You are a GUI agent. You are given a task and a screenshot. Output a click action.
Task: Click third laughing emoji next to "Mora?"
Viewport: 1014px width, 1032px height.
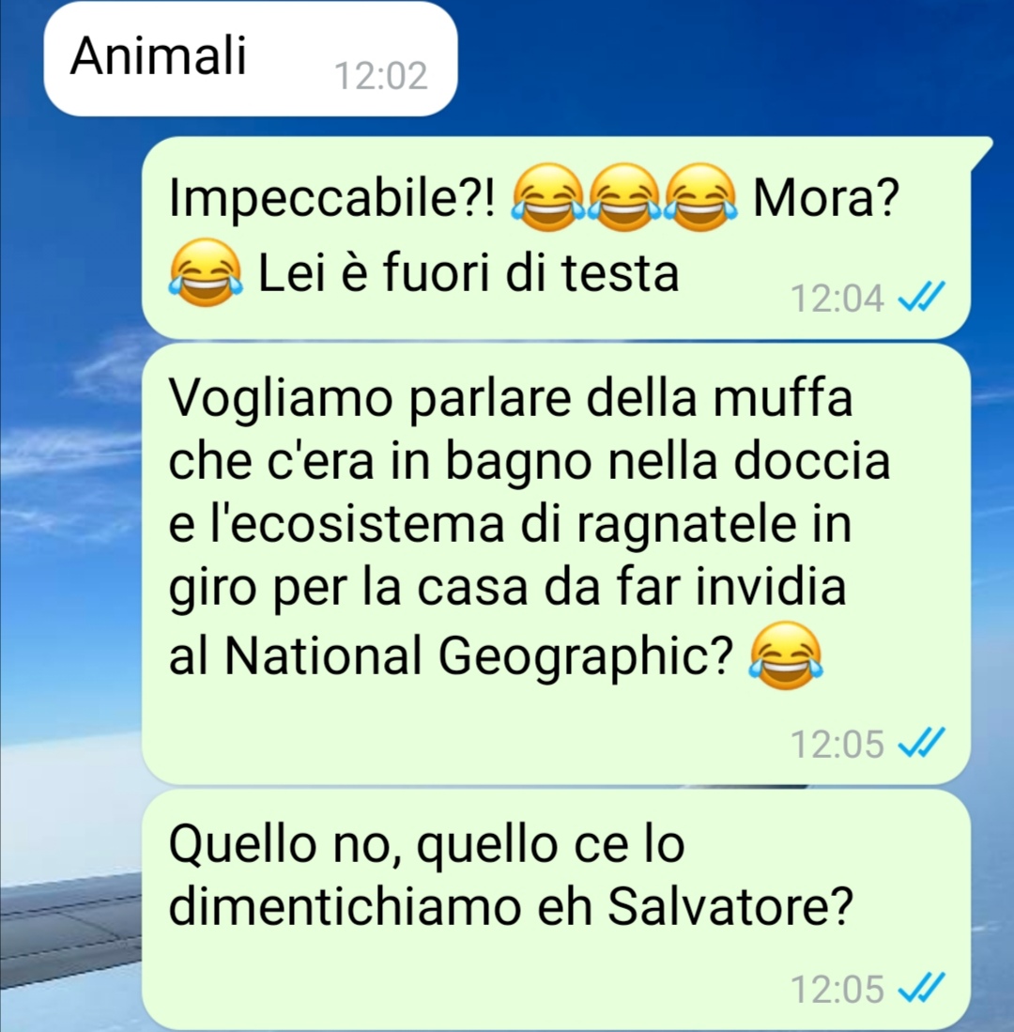[700, 197]
